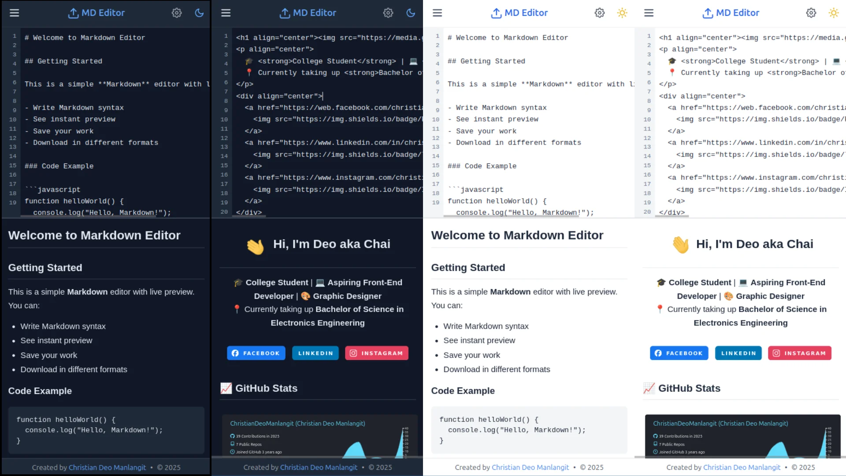Image resolution: width=846 pixels, height=476 pixels.
Task: Click 'Getting Started' heading in dark preview
Action: point(45,268)
